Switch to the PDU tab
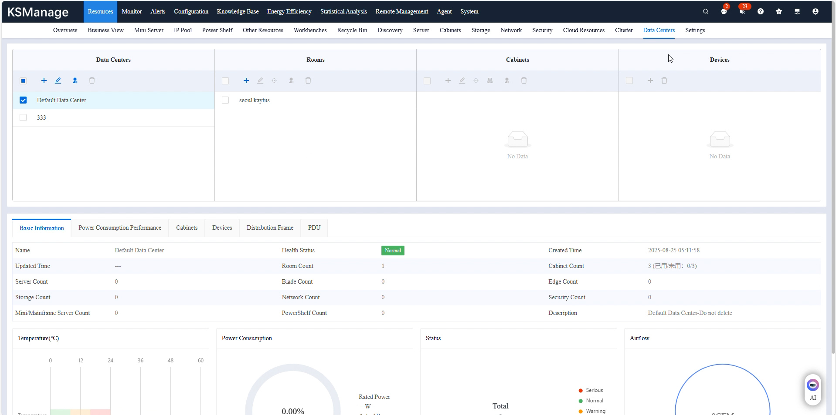The width and height of the screenshot is (836, 415). (x=314, y=228)
